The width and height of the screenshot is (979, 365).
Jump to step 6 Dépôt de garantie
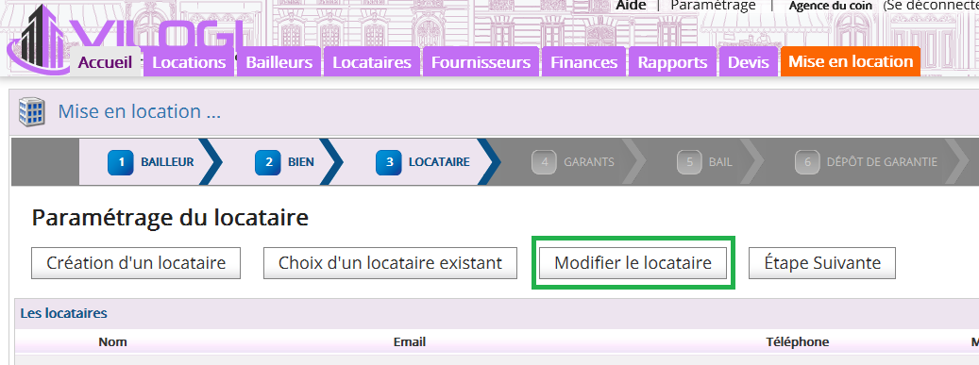[x=866, y=162]
